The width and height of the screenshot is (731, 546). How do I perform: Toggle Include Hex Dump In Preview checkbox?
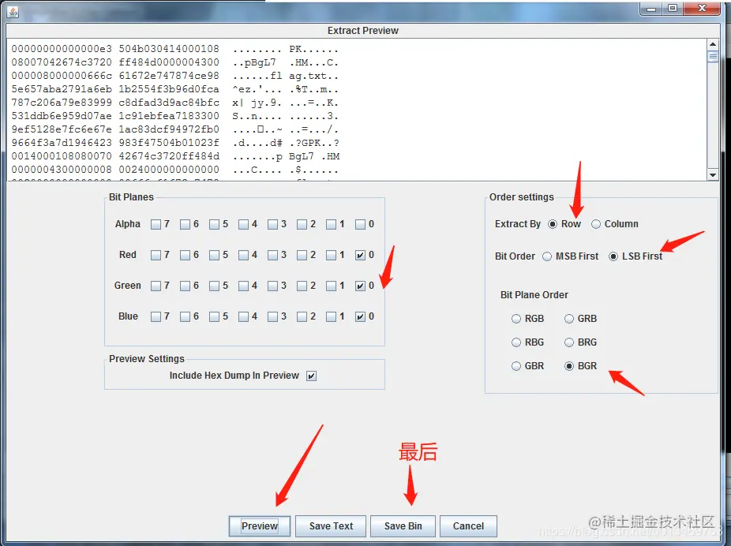(x=311, y=376)
